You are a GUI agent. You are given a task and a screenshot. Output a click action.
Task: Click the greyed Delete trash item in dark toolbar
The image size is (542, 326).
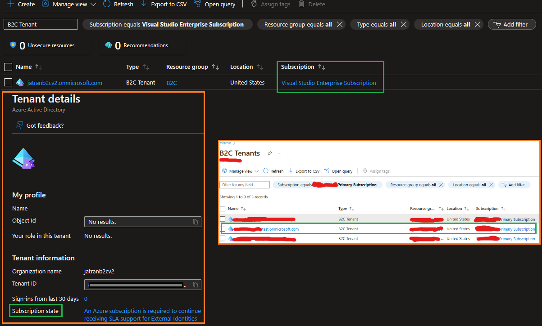click(x=311, y=4)
